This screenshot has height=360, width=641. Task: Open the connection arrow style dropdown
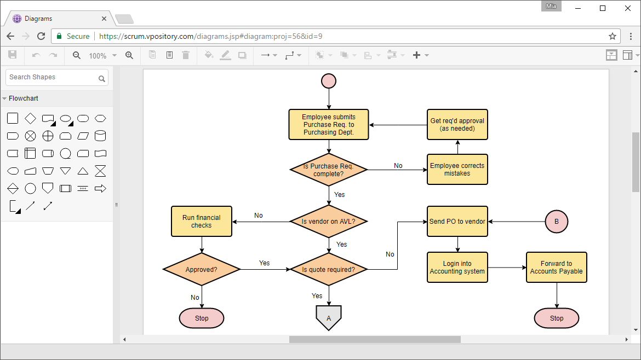click(269, 55)
